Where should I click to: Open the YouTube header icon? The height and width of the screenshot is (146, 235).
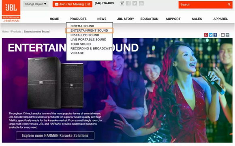point(141,3)
